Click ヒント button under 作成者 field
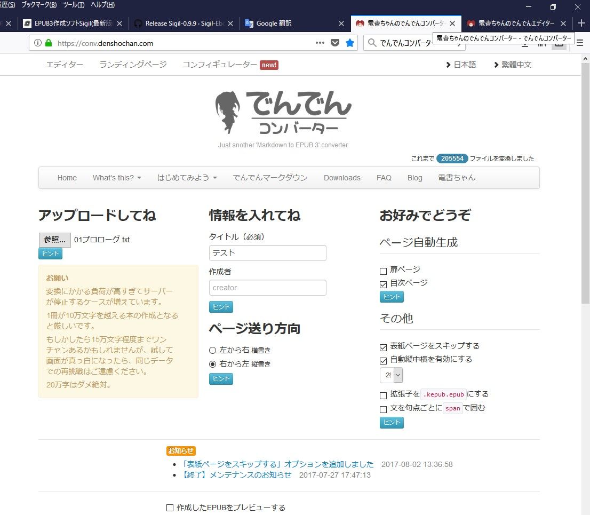This screenshot has height=515, width=590. [x=221, y=307]
